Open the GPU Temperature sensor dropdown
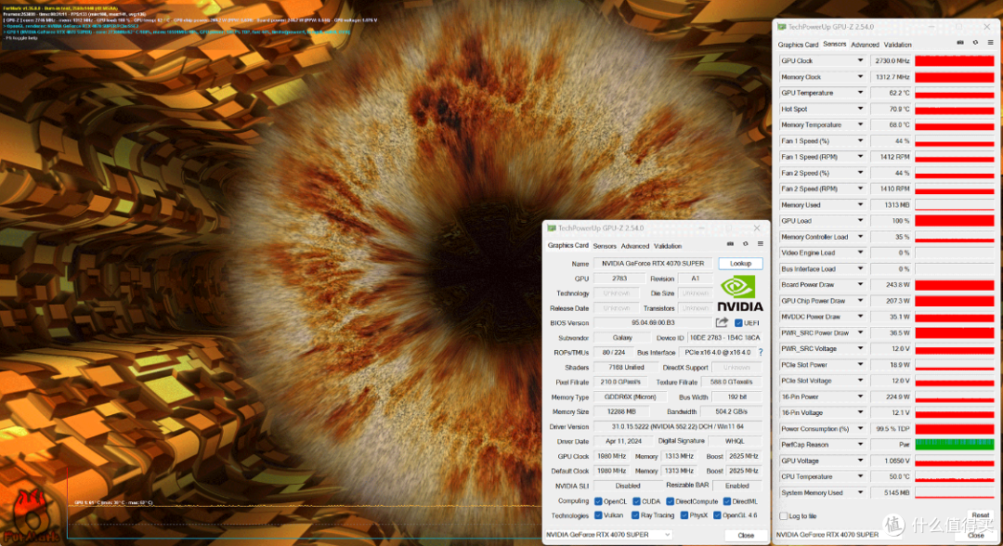 click(x=860, y=93)
